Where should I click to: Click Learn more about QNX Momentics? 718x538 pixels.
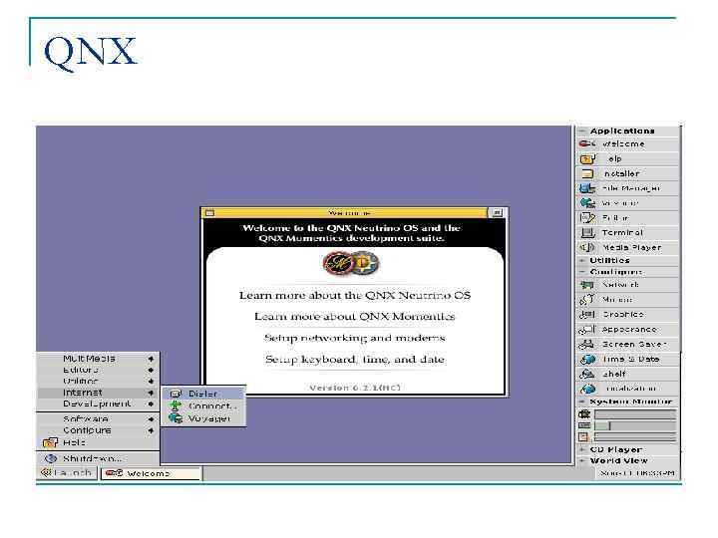click(355, 317)
